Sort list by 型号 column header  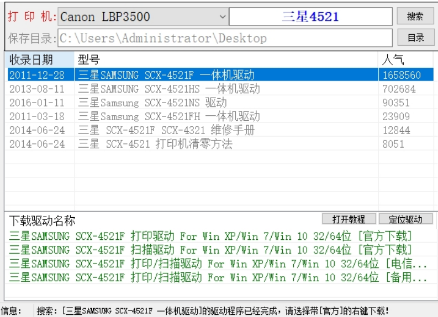(x=225, y=60)
